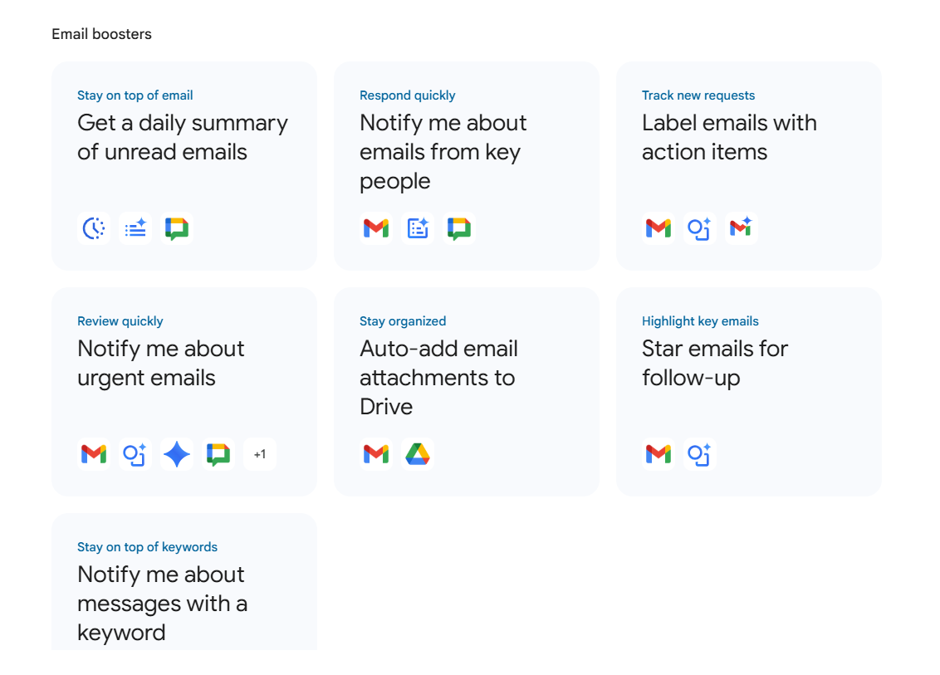Screen dimensions: 940x675
Task: Click Google Chat icon in key people card
Action: [459, 228]
